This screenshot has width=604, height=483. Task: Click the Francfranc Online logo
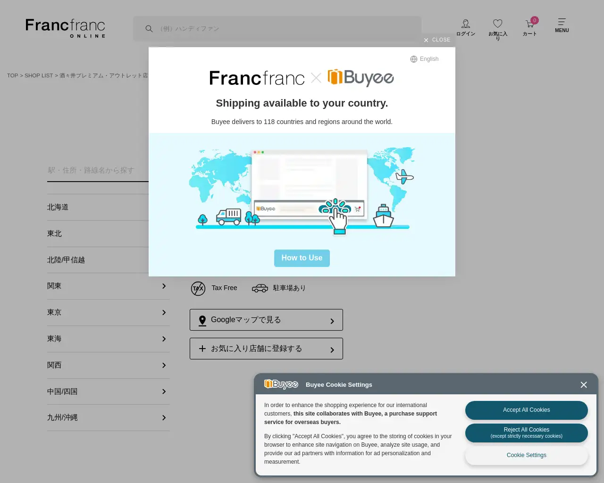tap(65, 28)
